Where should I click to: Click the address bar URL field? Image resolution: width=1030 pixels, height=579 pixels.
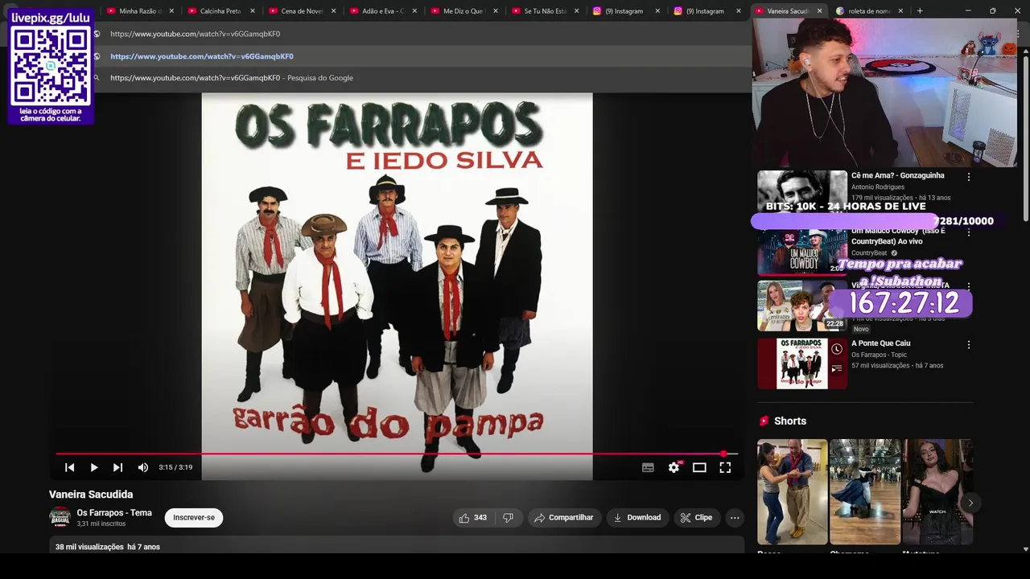coord(418,34)
